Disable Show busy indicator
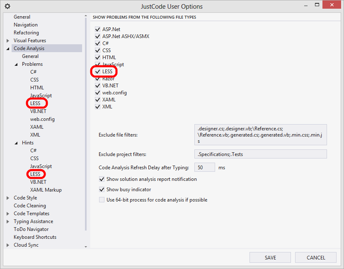The height and width of the screenshot is (269, 344). [102, 190]
